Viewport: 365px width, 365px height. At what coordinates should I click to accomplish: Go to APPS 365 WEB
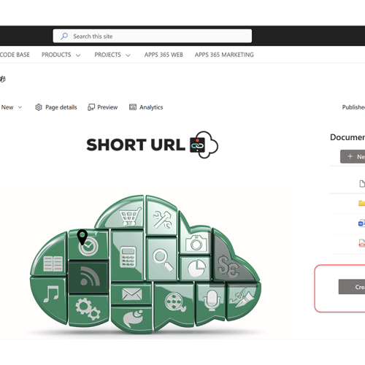[164, 55]
